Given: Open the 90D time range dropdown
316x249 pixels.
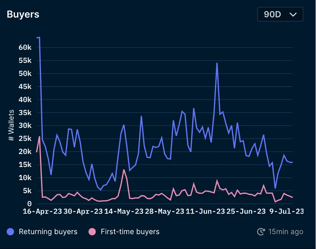Looking at the screenshot, I should 280,14.
